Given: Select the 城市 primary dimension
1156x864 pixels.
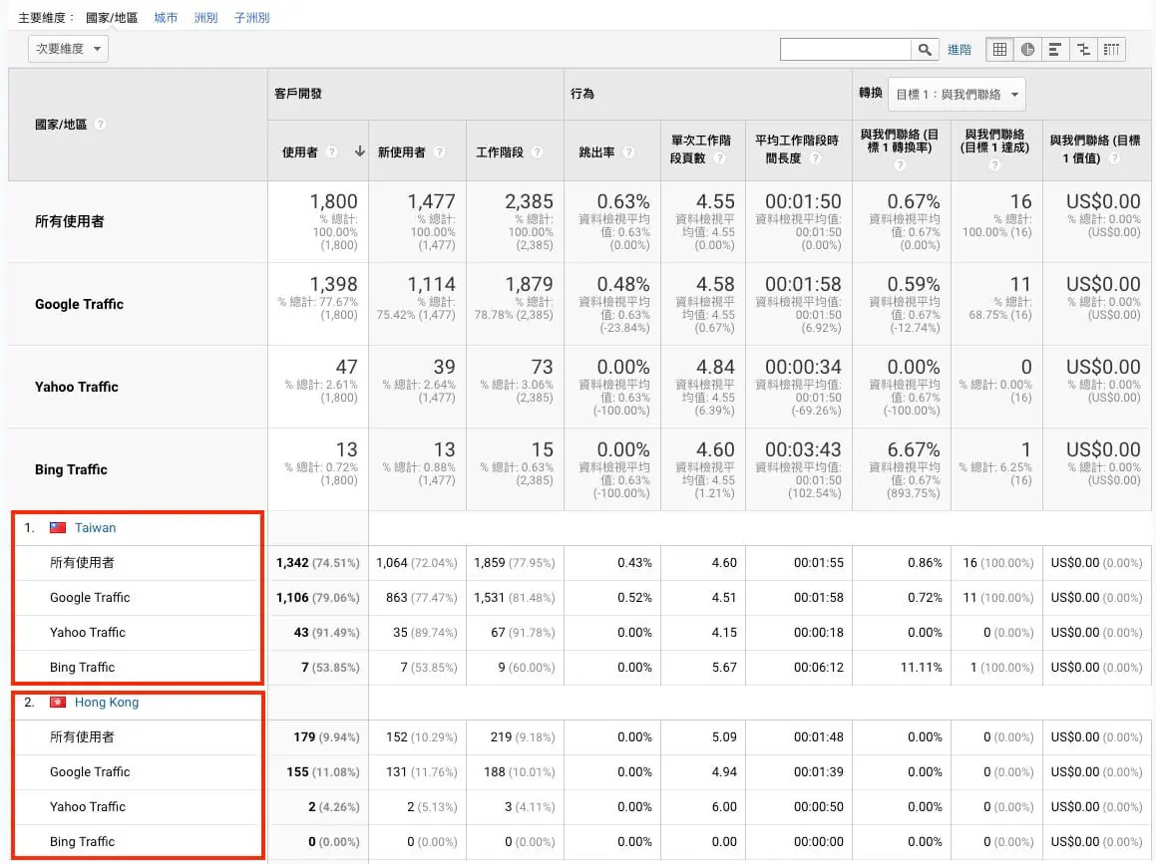Looking at the screenshot, I should (166, 18).
